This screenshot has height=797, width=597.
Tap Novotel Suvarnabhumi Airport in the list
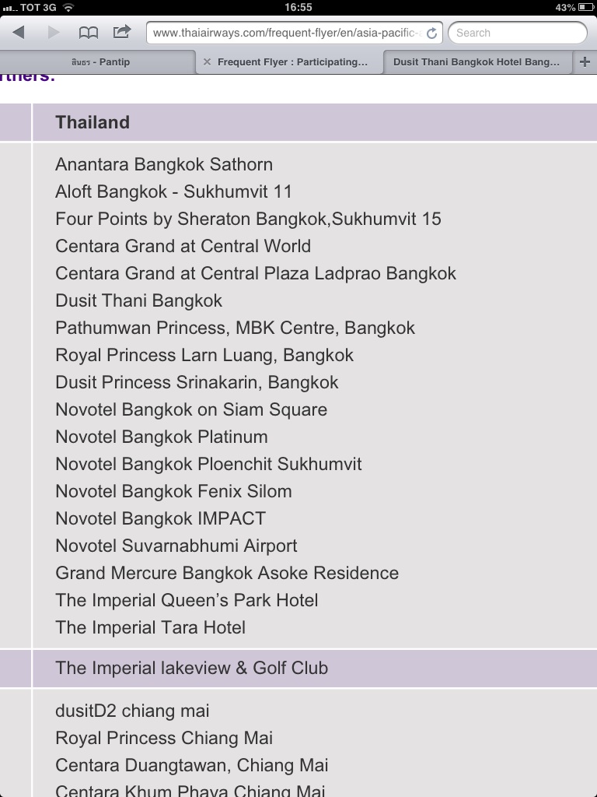click(x=176, y=546)
